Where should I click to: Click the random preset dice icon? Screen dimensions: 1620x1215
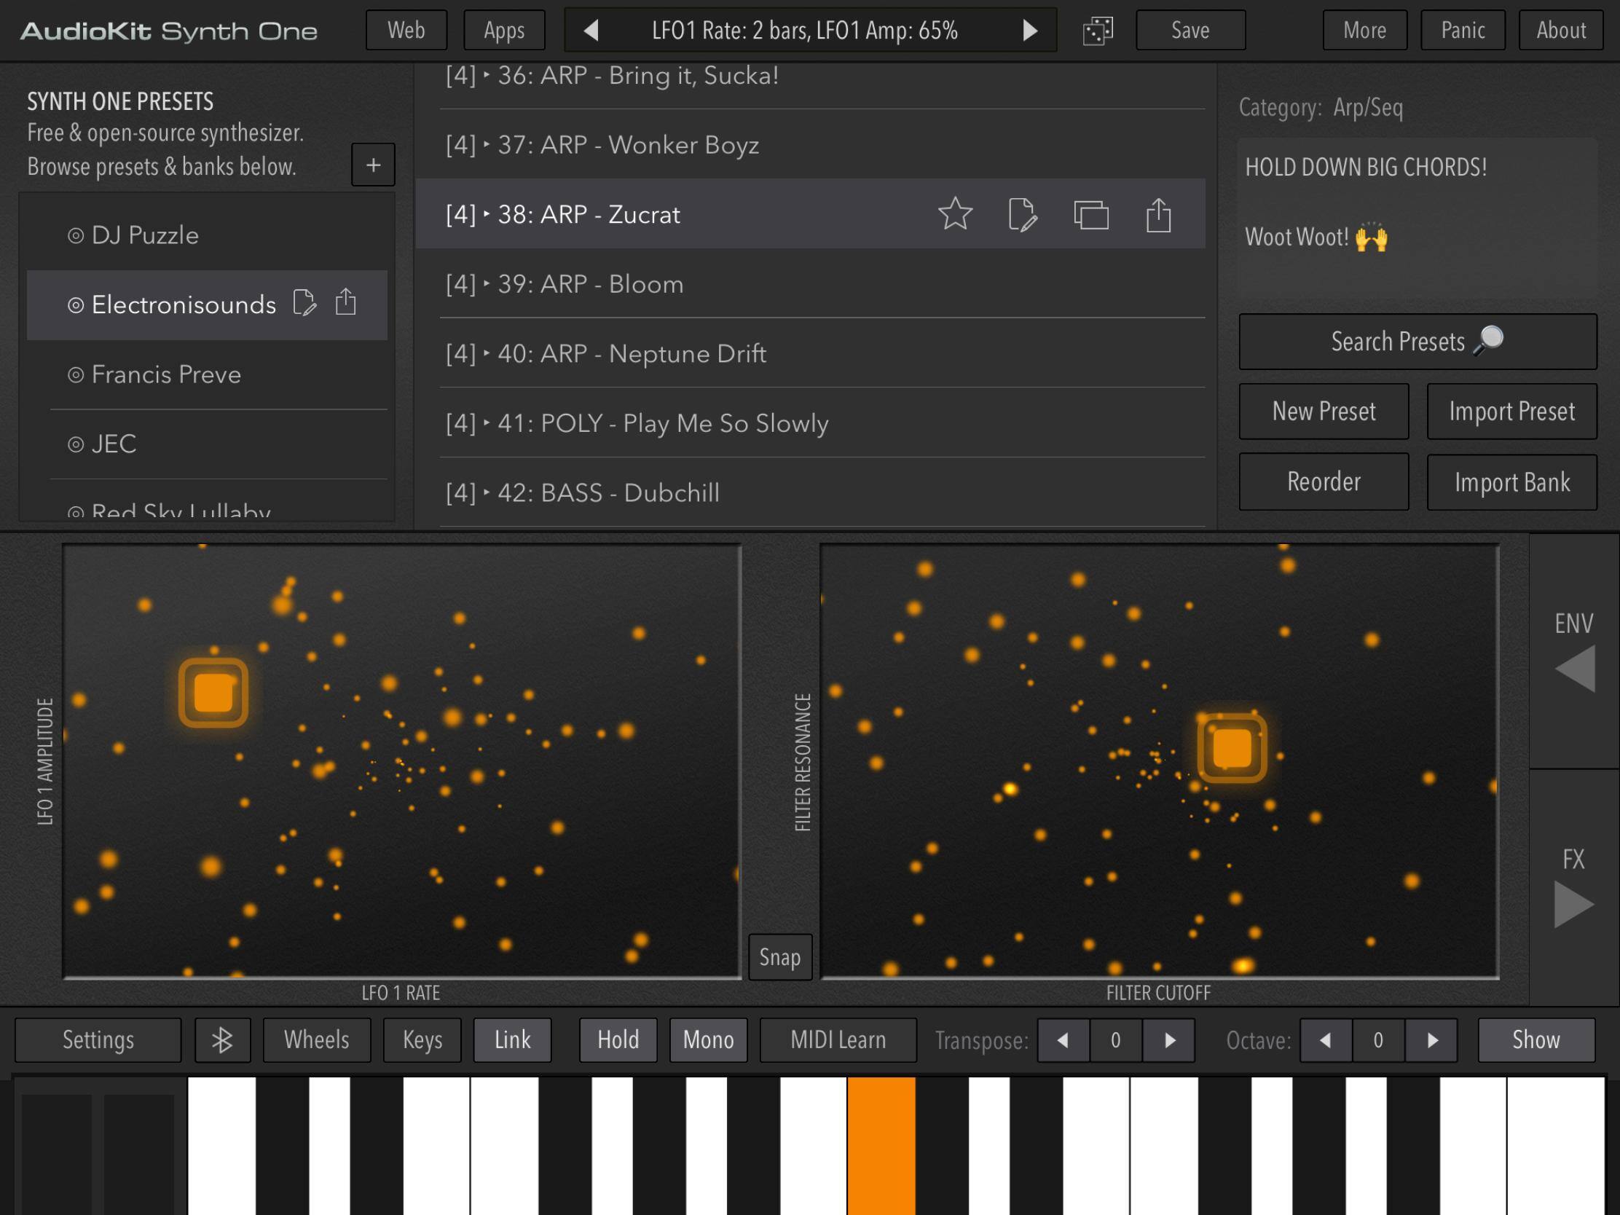click(x=1097, y=31)
